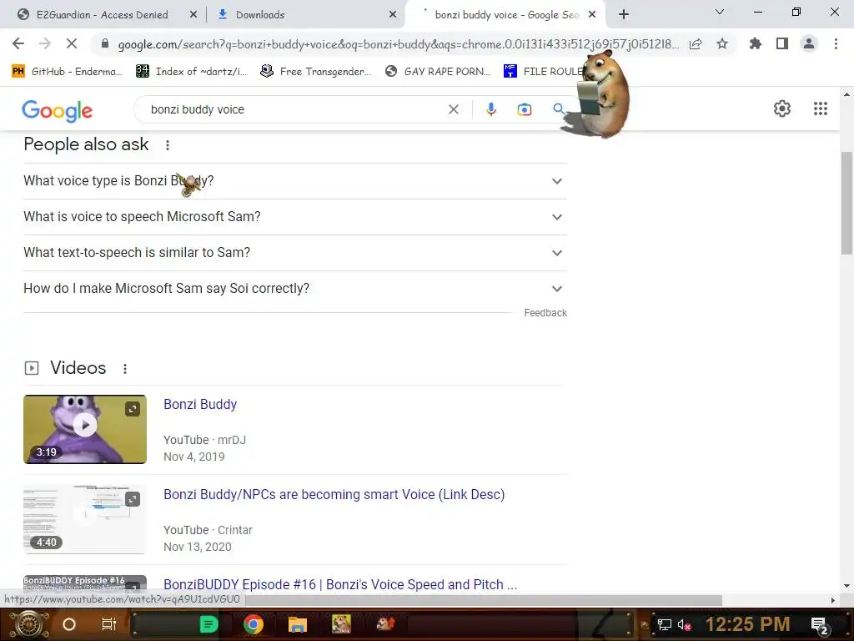Viewport: 854px width, 641px height.
Task: Switch to the E2Guardian - Access Denied tab
Action: click(103, 15)
